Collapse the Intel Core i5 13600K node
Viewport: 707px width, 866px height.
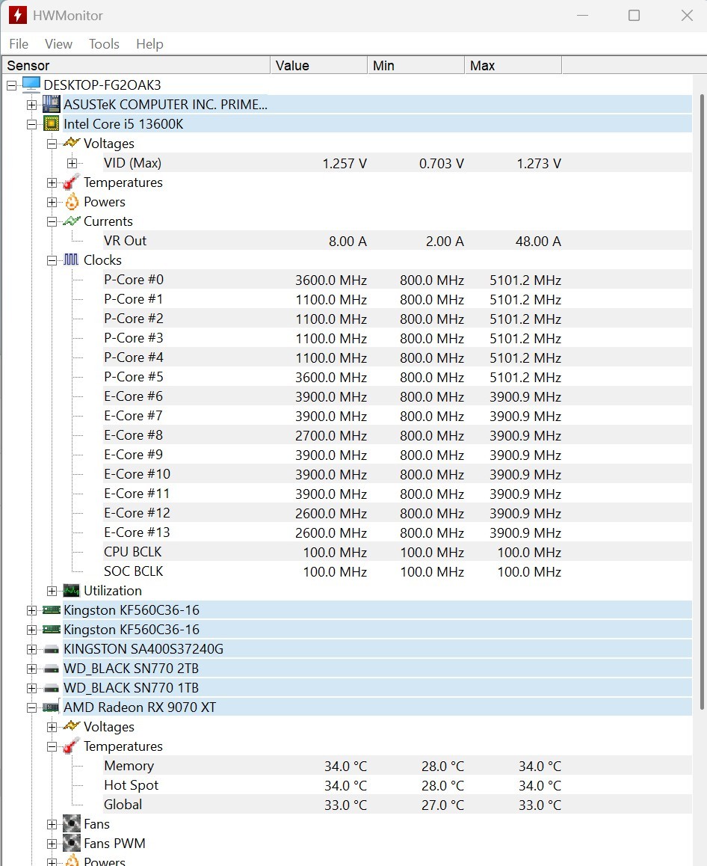(31, 124)
